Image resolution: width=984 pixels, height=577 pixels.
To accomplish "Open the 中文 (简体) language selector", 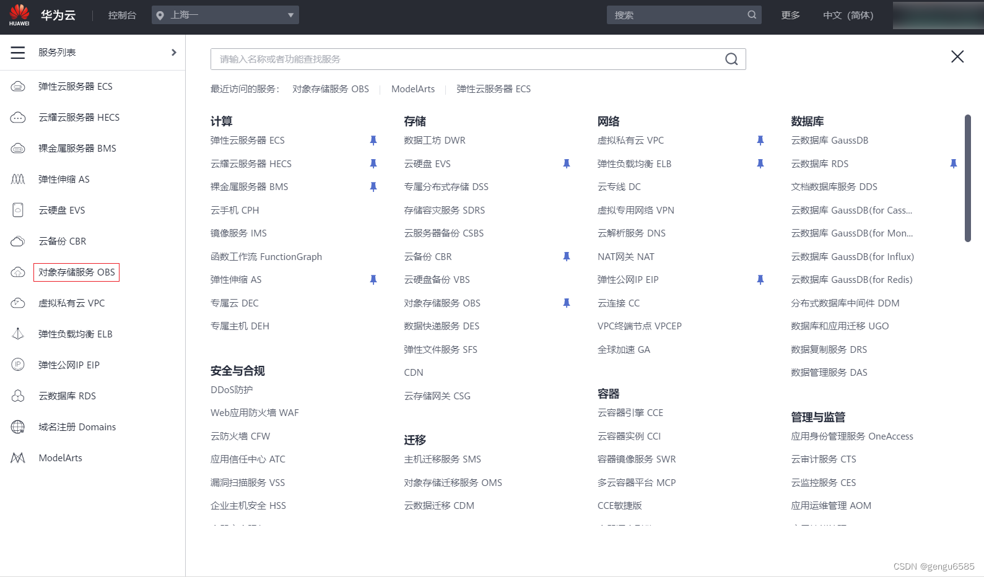I will [848, 15].
